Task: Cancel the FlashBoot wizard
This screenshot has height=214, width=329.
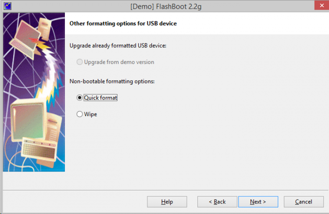Action: coord(304,202)
